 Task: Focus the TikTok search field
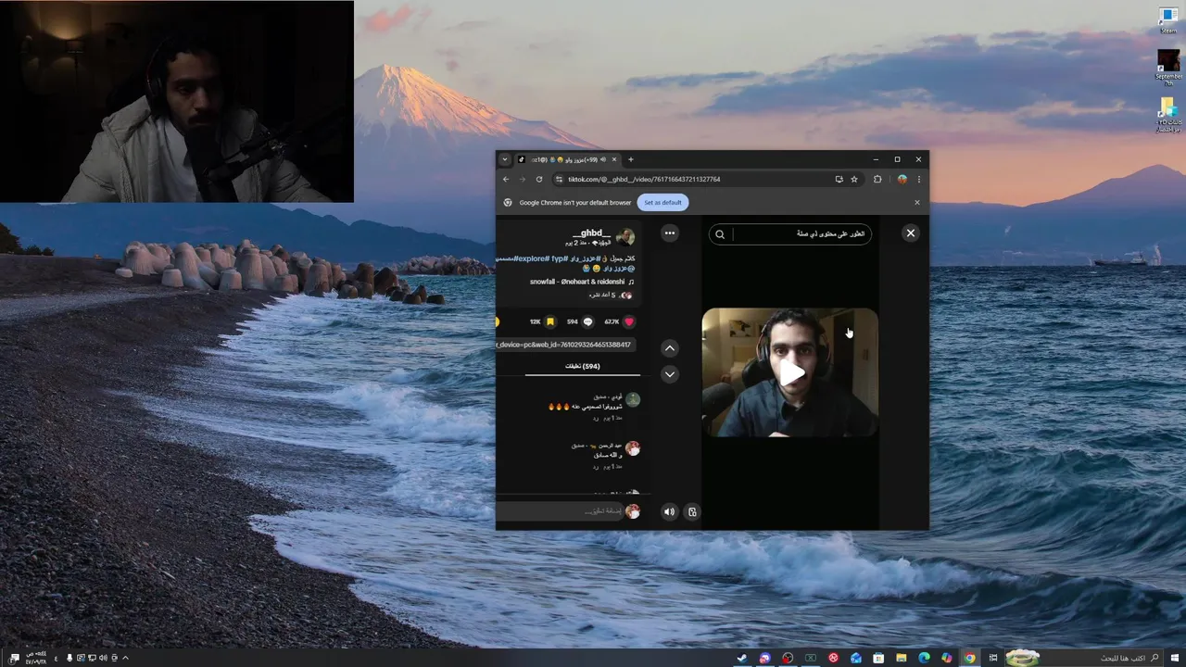pos(790,234)
